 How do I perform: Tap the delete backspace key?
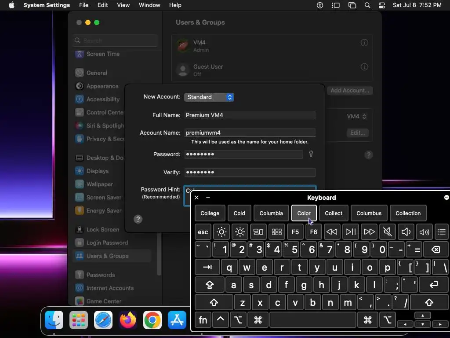coord(436,249)
